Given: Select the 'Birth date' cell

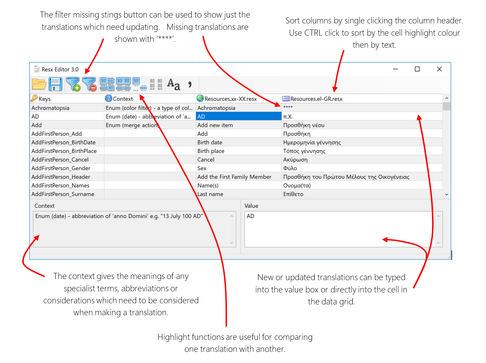Looking at the screenshot, I should coord(239,142).
